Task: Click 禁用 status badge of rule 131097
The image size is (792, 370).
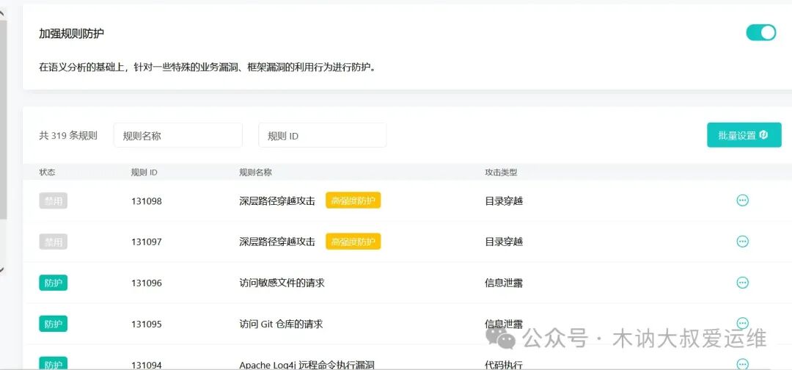Action: coord(53,242)
